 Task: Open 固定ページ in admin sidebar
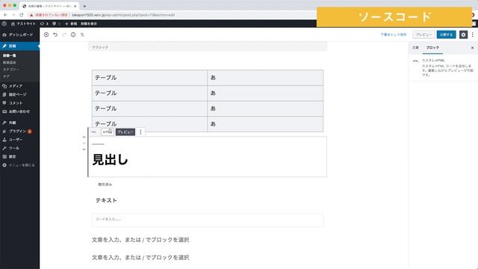pyautogui.click(x=19, y=95)
